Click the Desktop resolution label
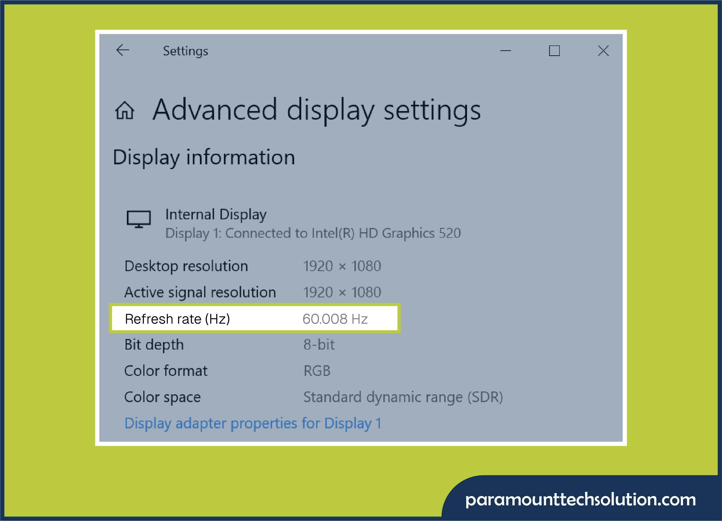Screen dimensions: 722x521 186,266
